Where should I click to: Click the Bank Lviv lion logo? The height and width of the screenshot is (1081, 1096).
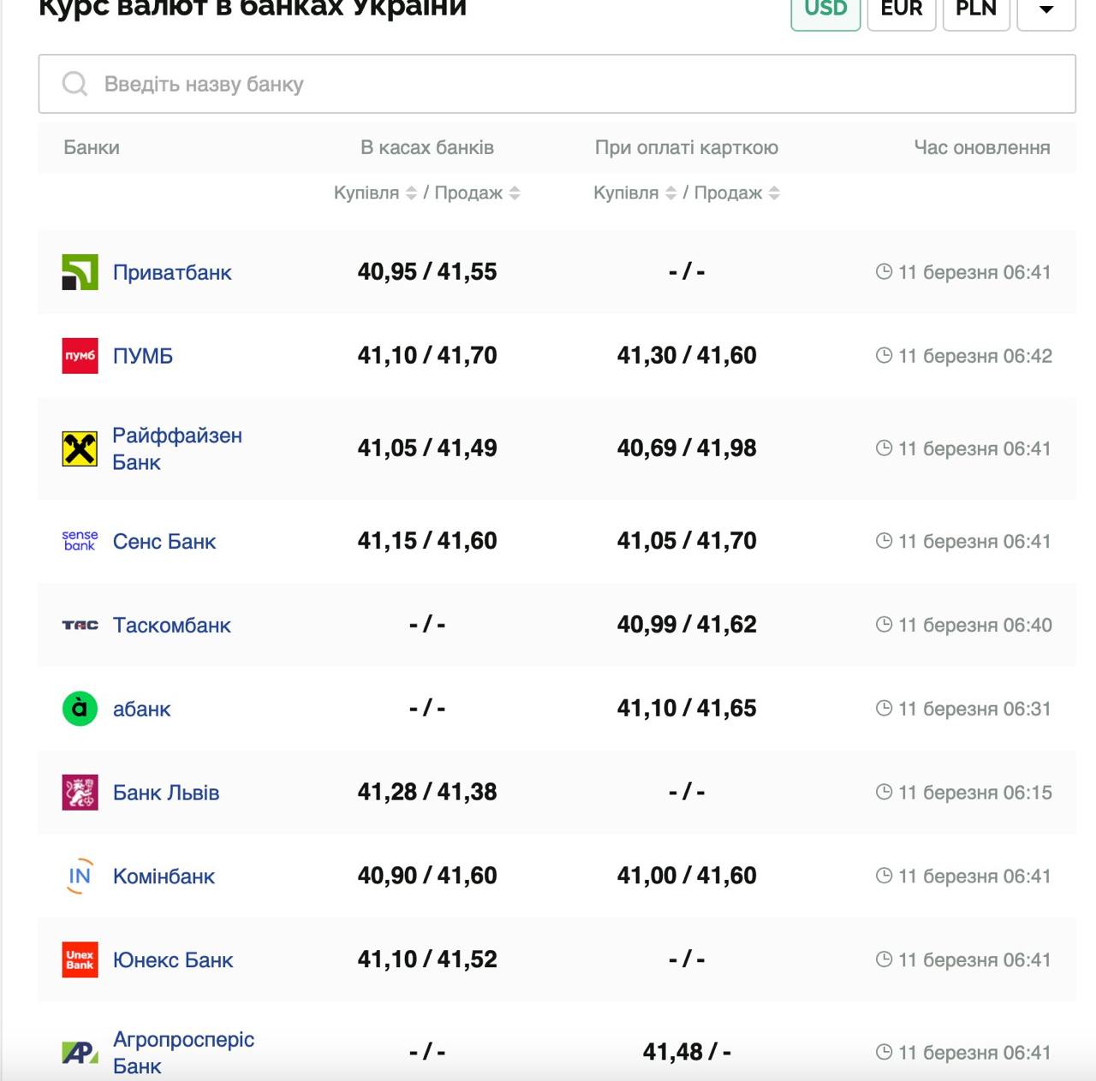80,793
